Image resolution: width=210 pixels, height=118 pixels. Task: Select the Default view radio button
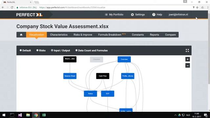coord(21,50)
